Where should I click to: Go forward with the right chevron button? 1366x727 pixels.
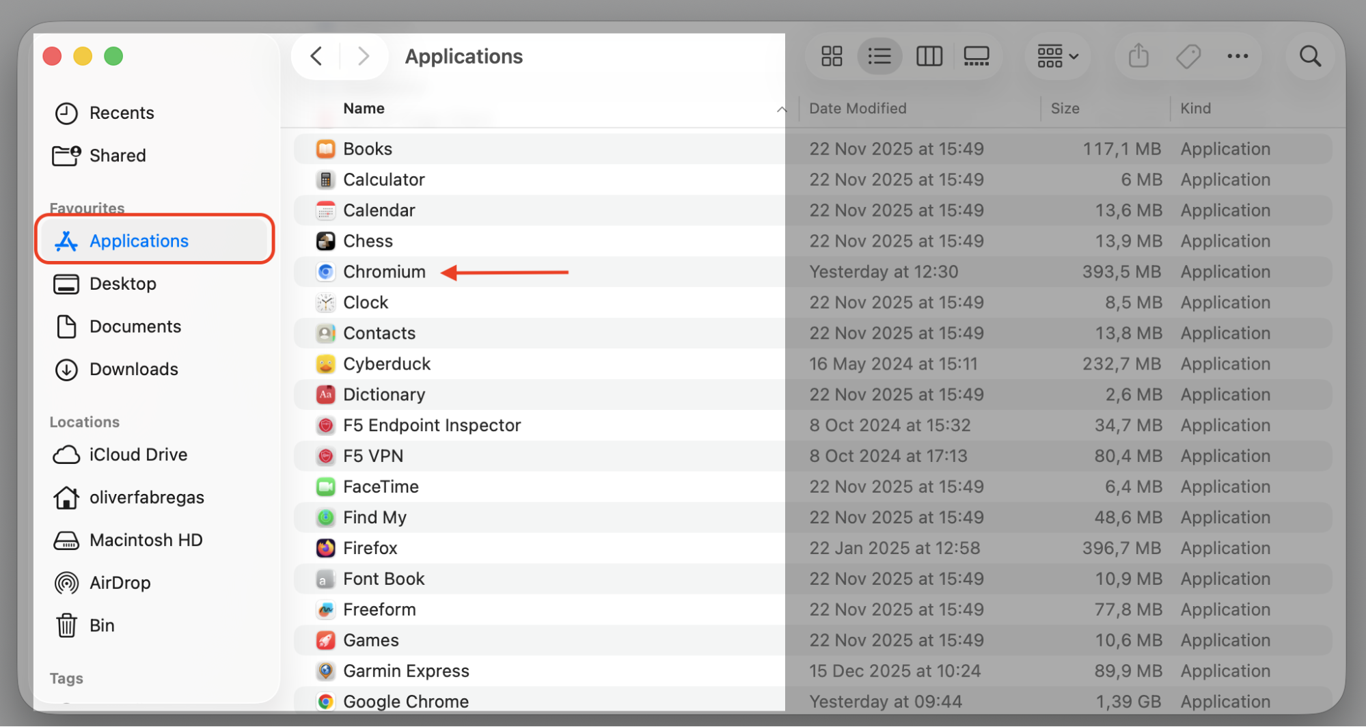click(364, 56)
